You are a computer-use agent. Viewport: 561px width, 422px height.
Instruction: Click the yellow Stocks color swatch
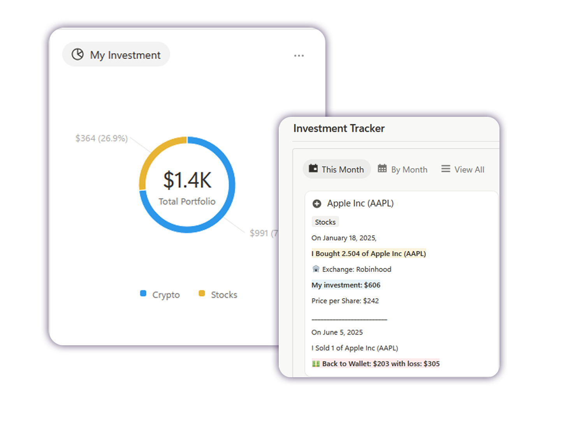pos(202,294)
